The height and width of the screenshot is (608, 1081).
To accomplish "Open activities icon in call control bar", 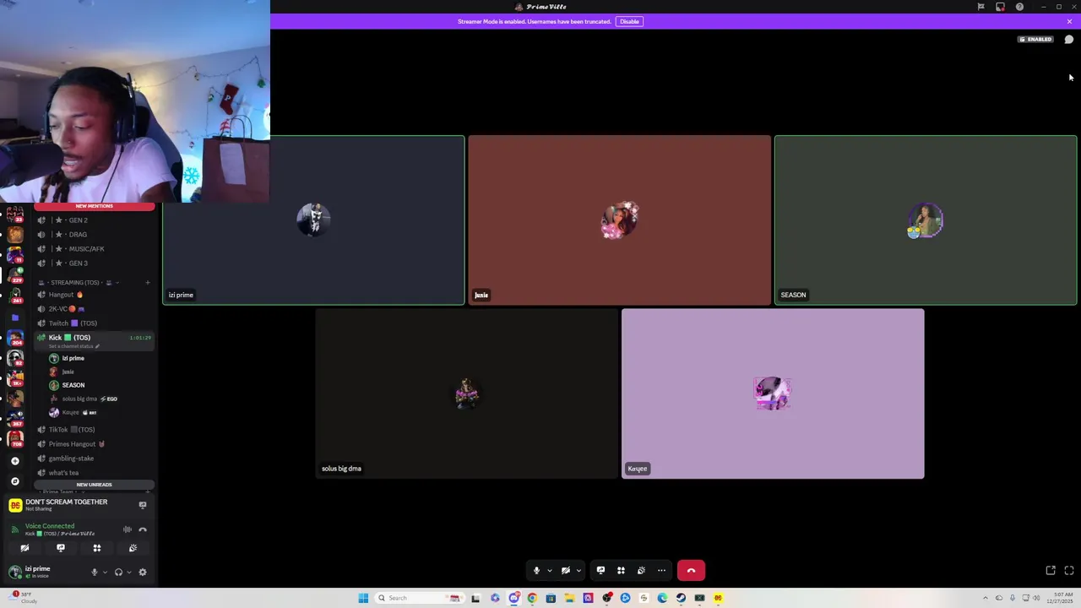I will (621, 571).
